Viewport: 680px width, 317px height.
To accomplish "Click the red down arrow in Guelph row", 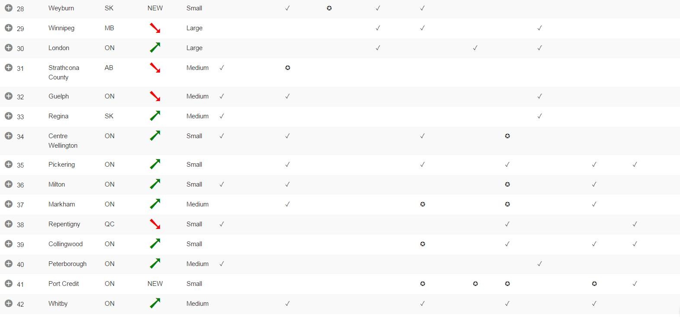I will [x=155, y=96].
